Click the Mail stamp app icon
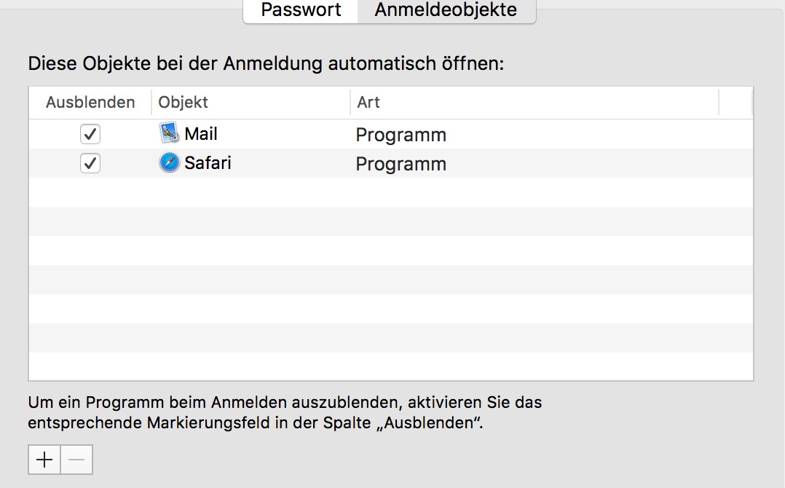 click(169, 134)
